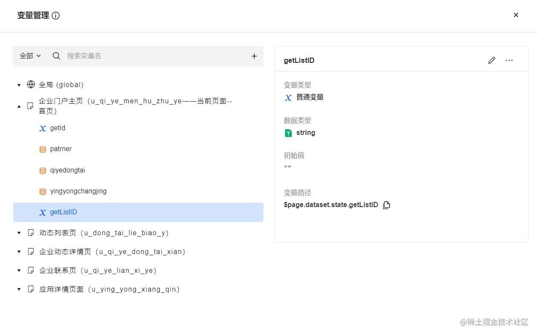Viewport: 538px width, 336px height.
Task: Expand the 全局 (global) tree node
Action: point(19,85)
